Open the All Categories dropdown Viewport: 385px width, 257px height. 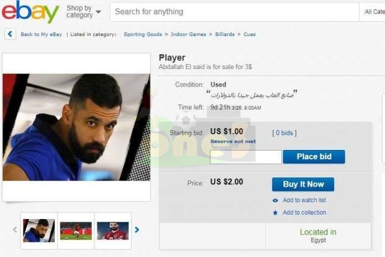[373, 12]
